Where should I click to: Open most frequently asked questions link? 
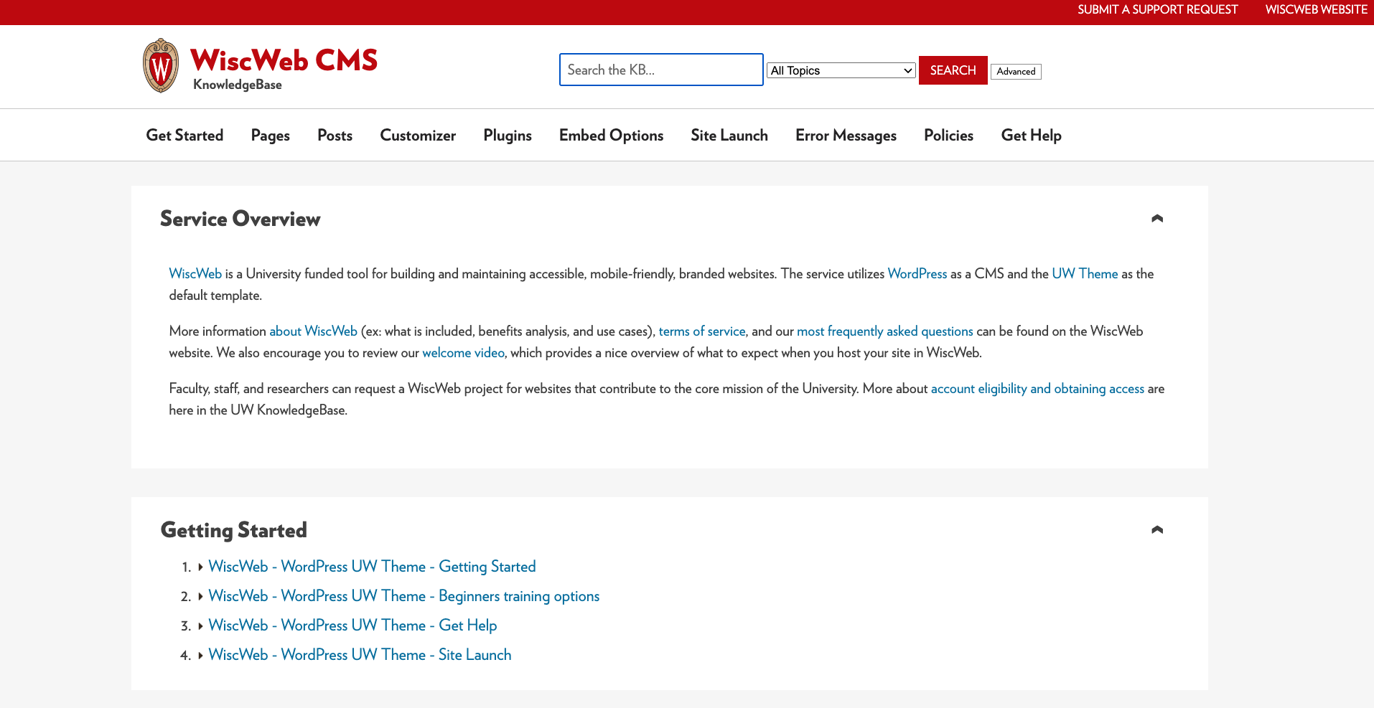tap(884, 331)
